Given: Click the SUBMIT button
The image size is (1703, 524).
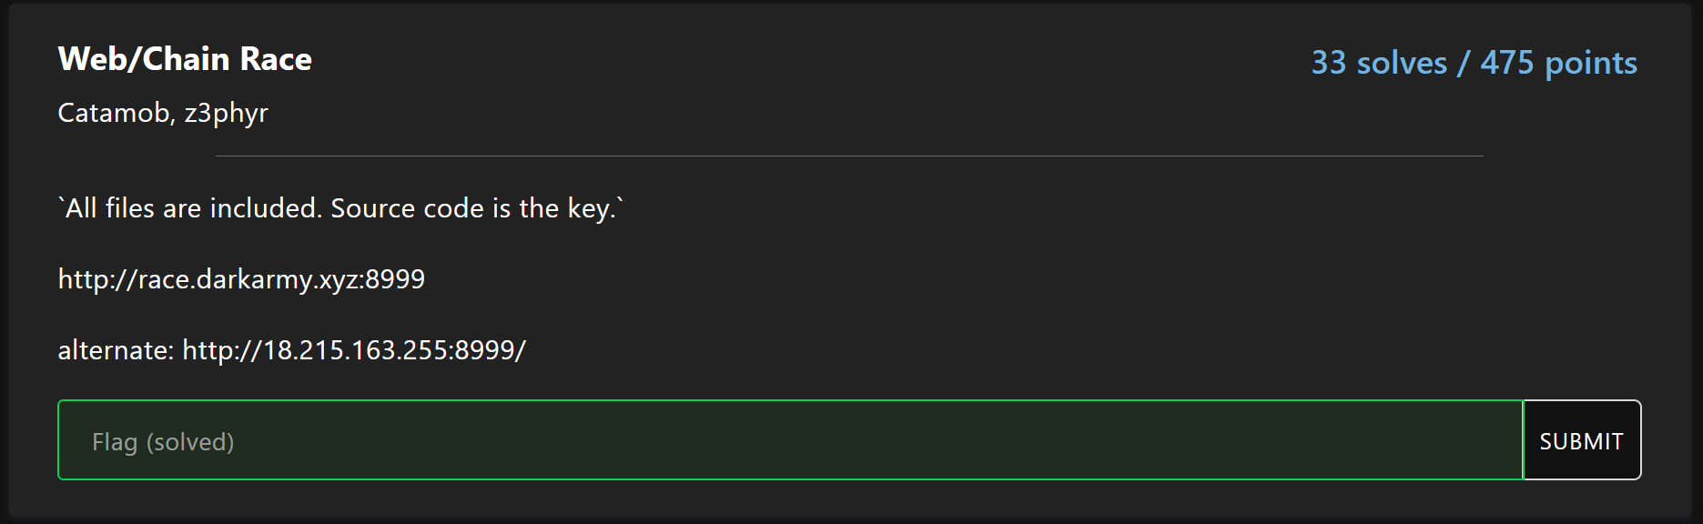Looking at the screenshot, I should 1582,440.
